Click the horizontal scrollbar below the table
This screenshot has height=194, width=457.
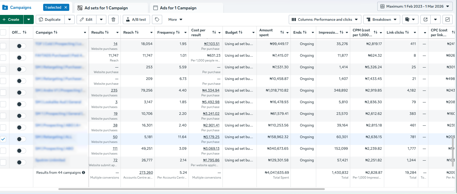tap(192, 189)
